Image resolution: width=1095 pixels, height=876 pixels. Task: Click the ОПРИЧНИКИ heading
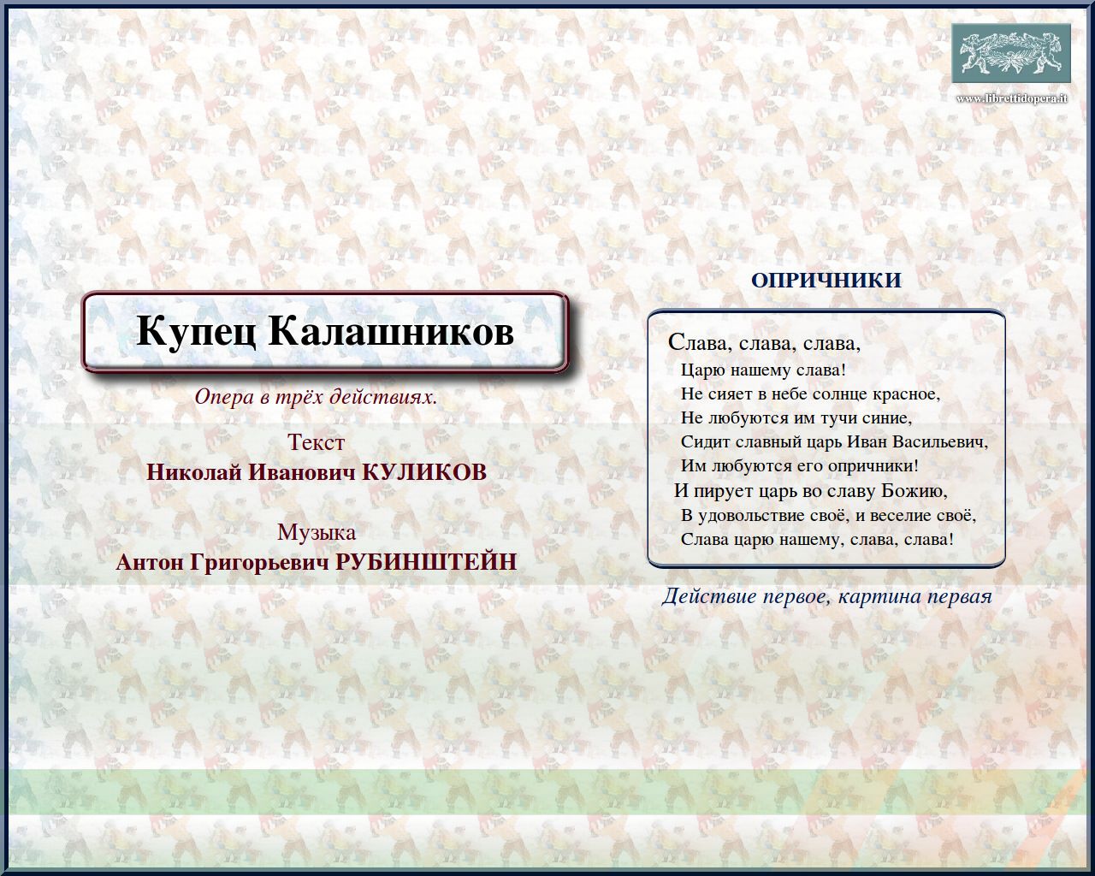pyautogui.click(x=826, y=280)
